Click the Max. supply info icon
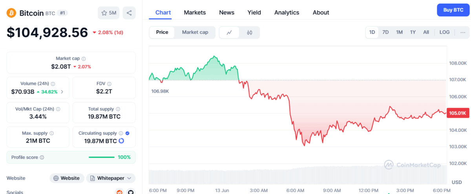 (x=52, y=133)
